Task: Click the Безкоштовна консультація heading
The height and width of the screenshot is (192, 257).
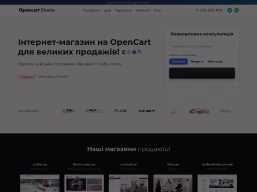Action: [x=202, y=34]
